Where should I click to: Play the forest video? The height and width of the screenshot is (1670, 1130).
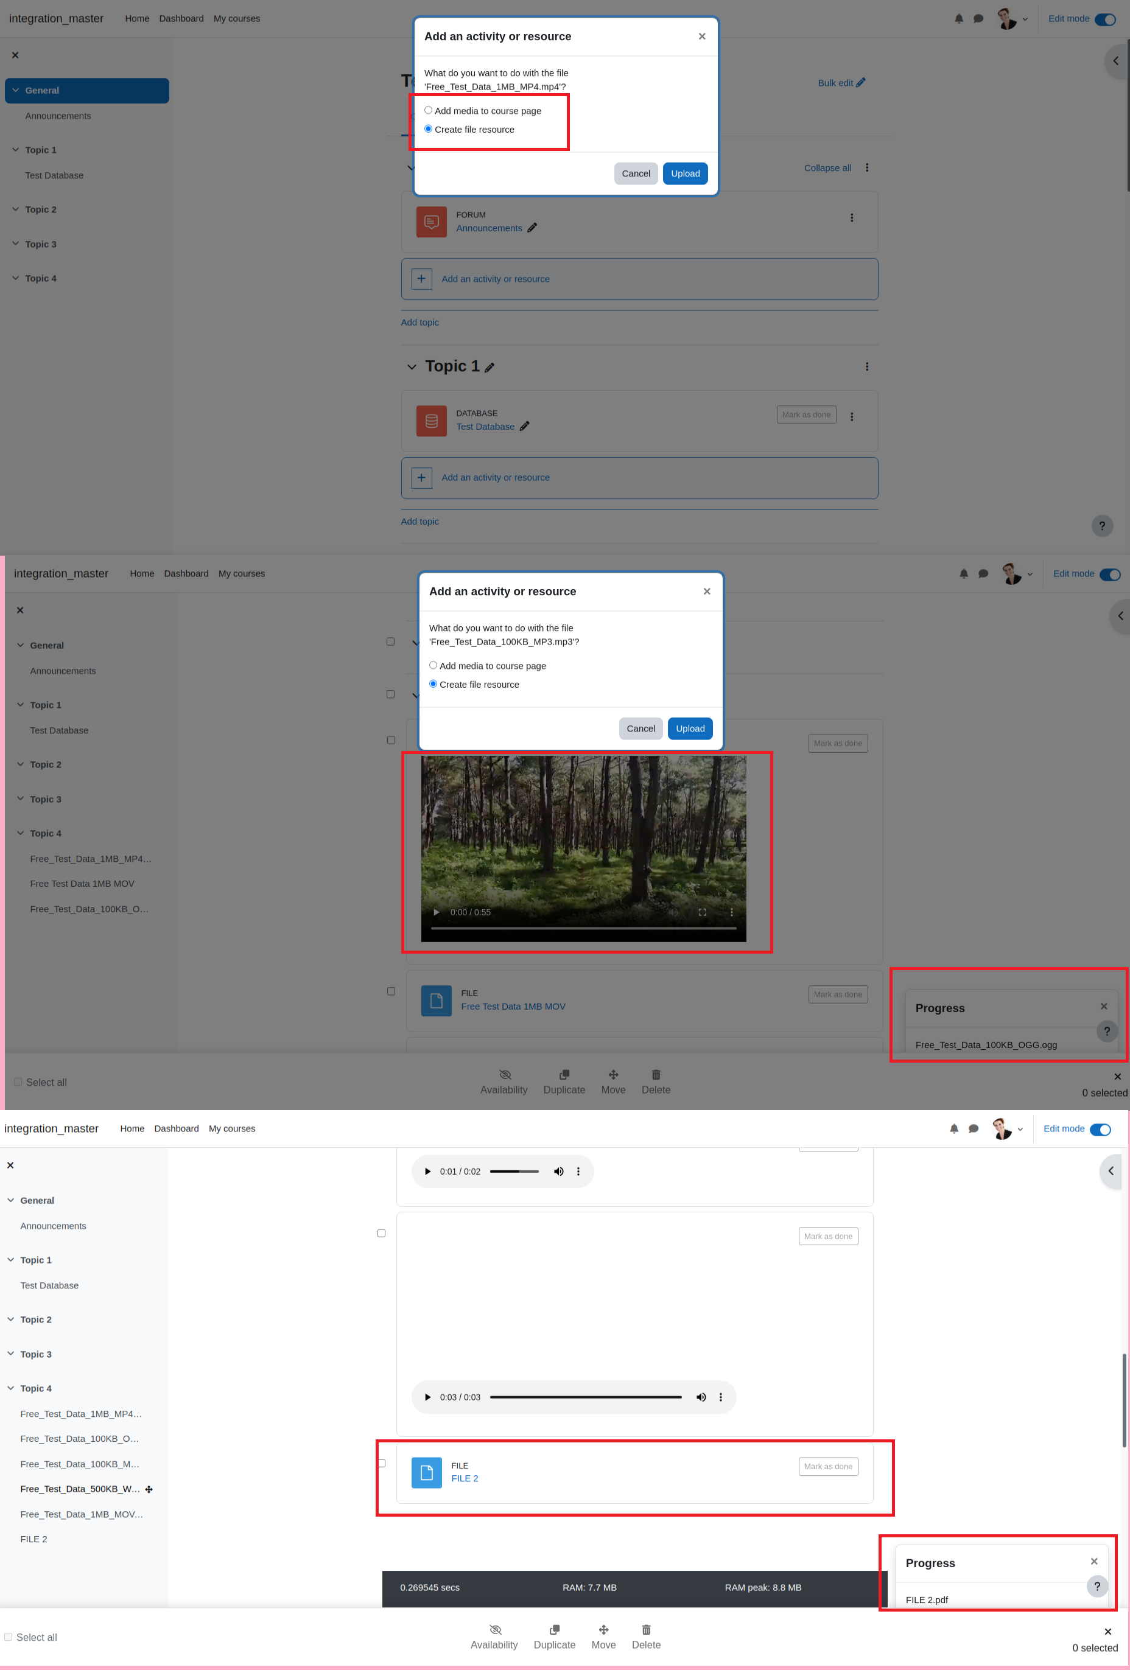tap(435, 912)
